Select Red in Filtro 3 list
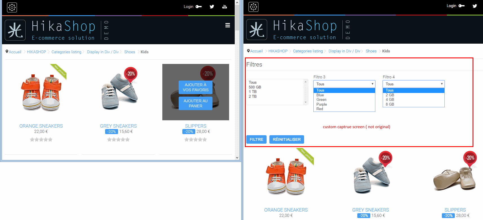483x220 pixels. (x=344, y=109)
